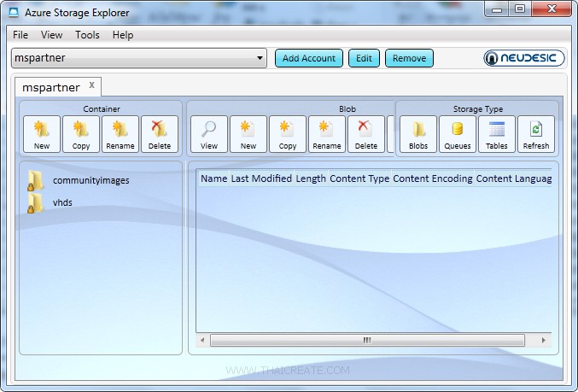Create a new blob
The image size is (578, 392).
pos(248,134)
